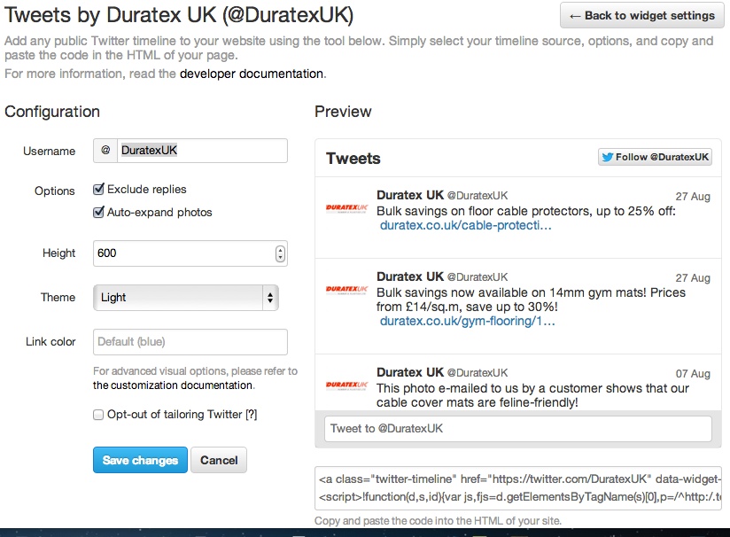Toggle the Exclude replies checkbox
This screenshot has height=537, width=730.
(x=98, y=189)
